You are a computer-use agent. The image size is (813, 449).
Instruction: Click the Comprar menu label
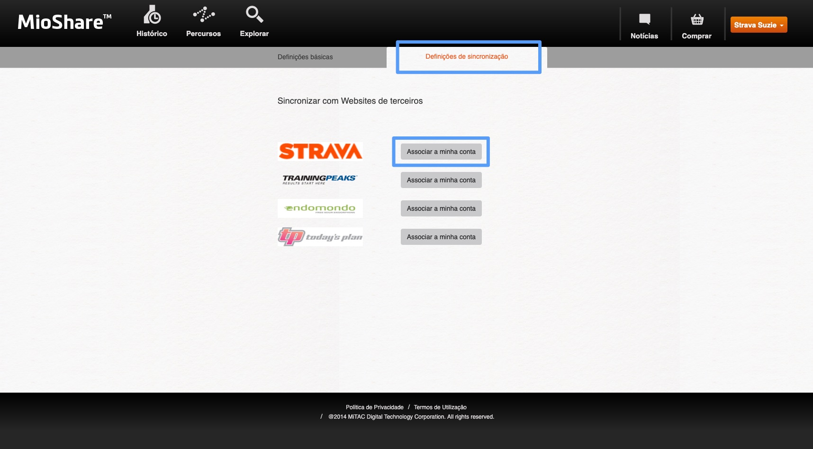(696, 36)
